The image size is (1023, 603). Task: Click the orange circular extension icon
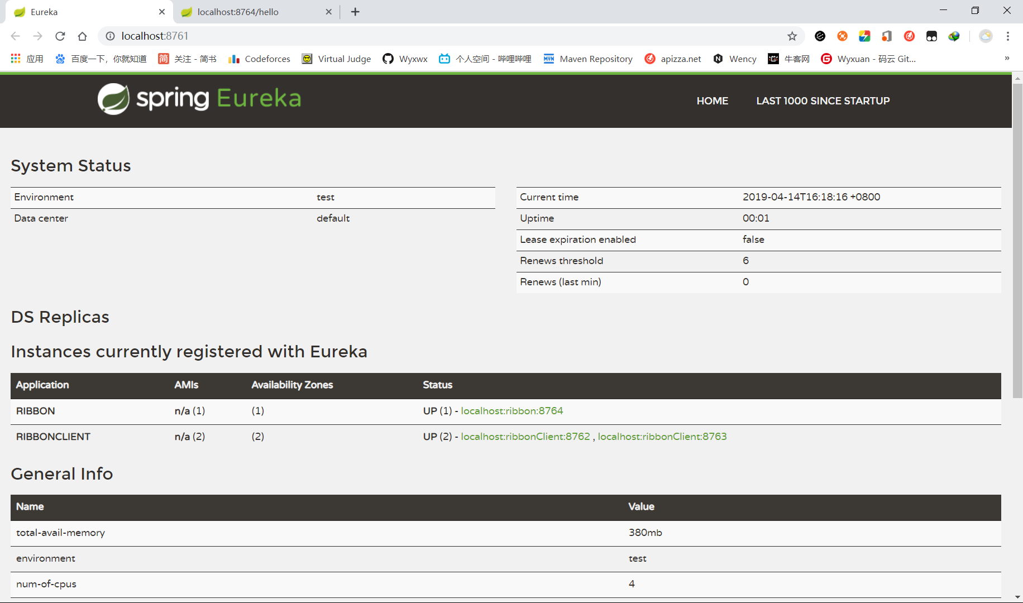point(842,36)
